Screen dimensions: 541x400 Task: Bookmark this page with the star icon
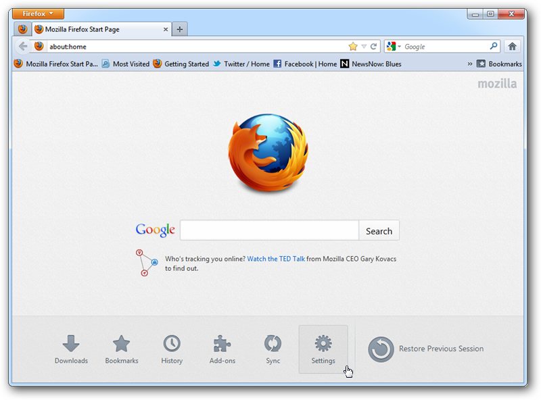(x=353, y=46)
